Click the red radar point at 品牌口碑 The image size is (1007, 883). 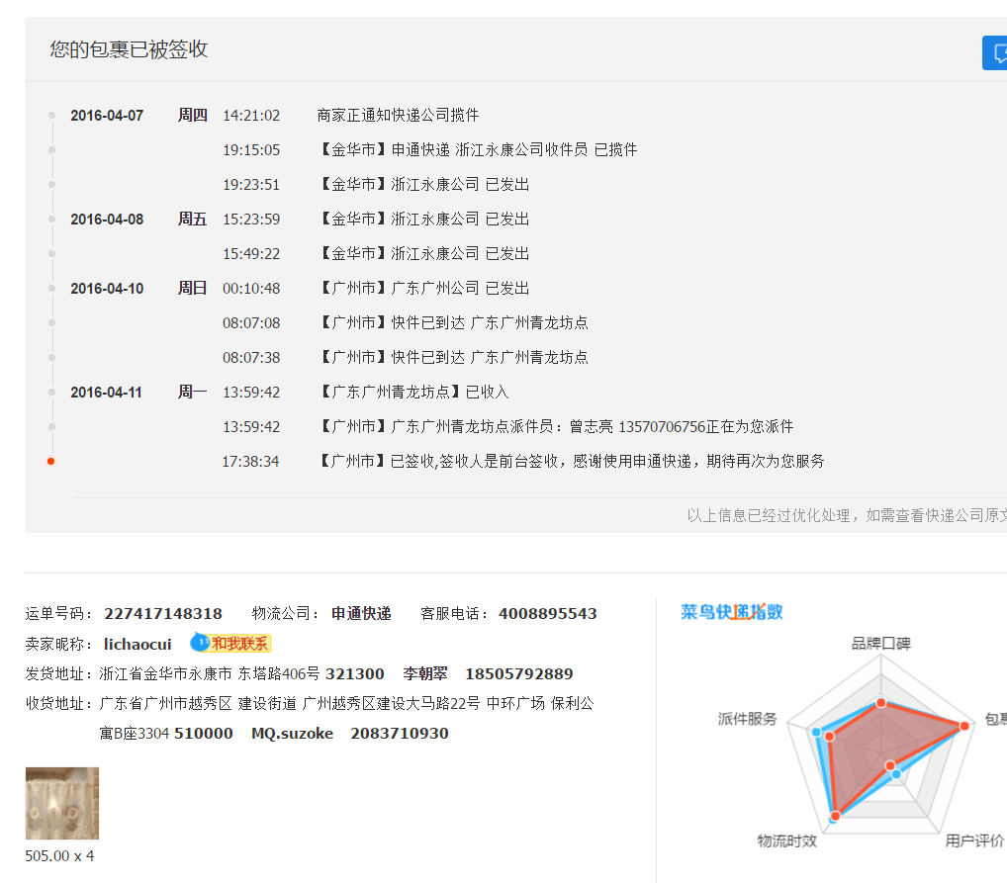pos(881,703)
